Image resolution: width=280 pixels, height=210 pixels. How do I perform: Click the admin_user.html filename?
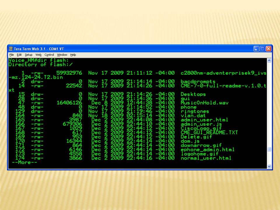[x=204, y=120]
